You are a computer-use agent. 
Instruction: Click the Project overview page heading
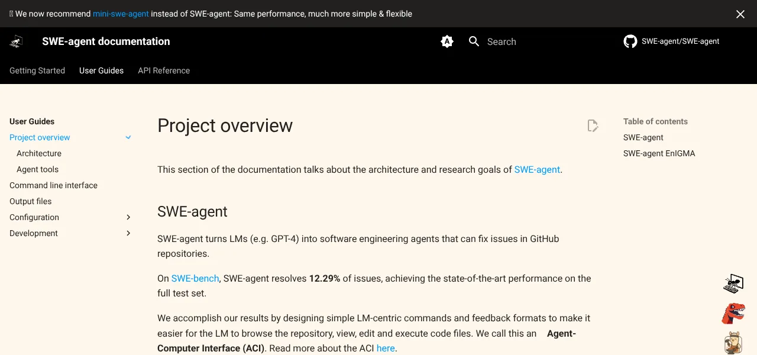[225, 125]
